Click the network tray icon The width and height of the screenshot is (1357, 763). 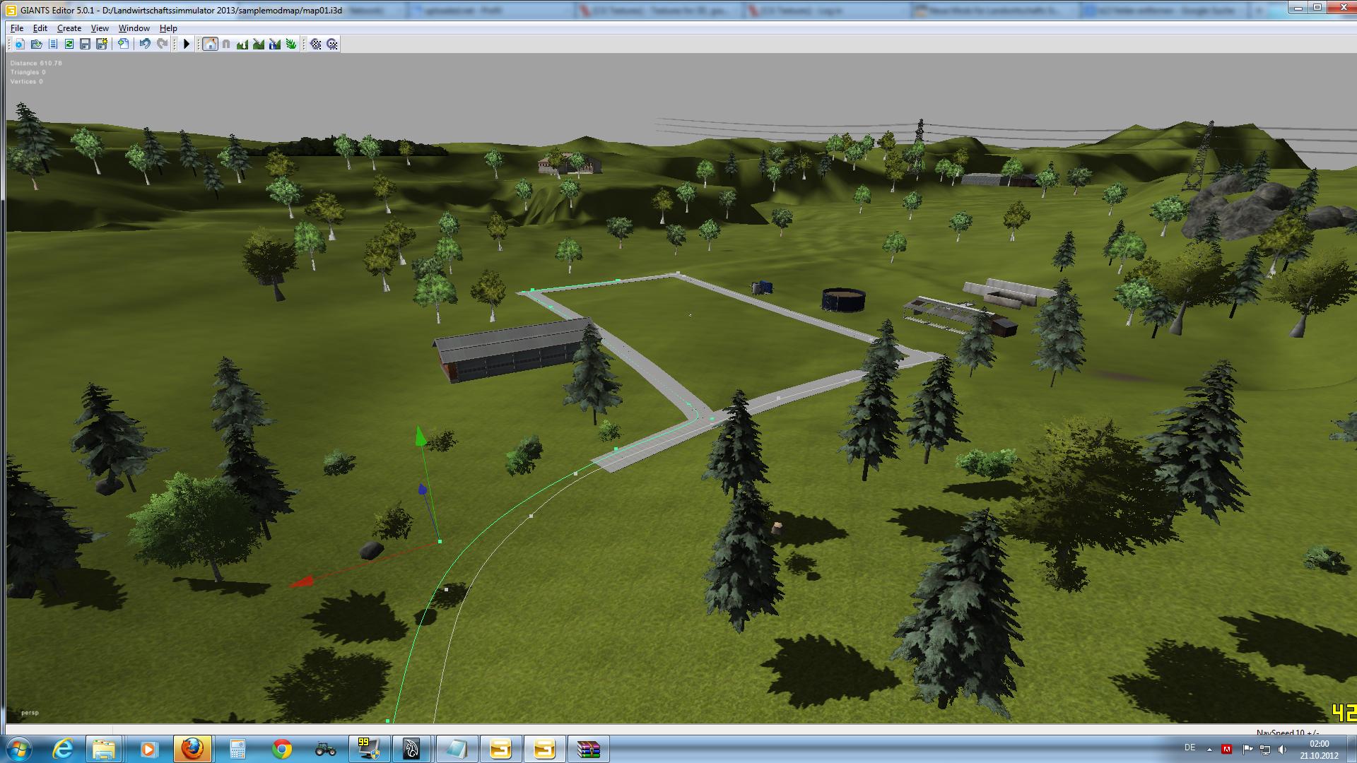pyautogui.click(x=1264, y=749)
